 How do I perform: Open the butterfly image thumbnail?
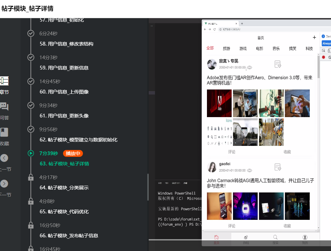tap(271, 132)
